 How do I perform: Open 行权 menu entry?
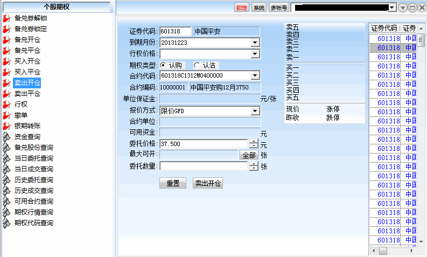(x=20, y=105)
